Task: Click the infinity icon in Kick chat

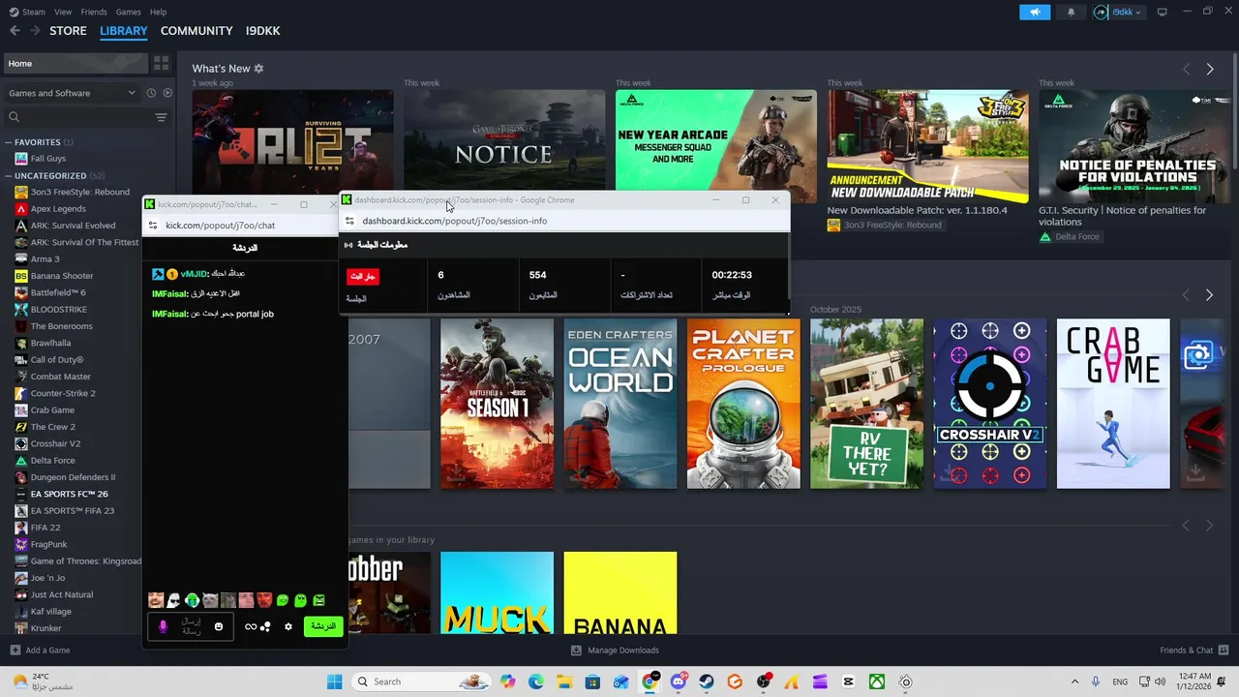Action: 251,626
